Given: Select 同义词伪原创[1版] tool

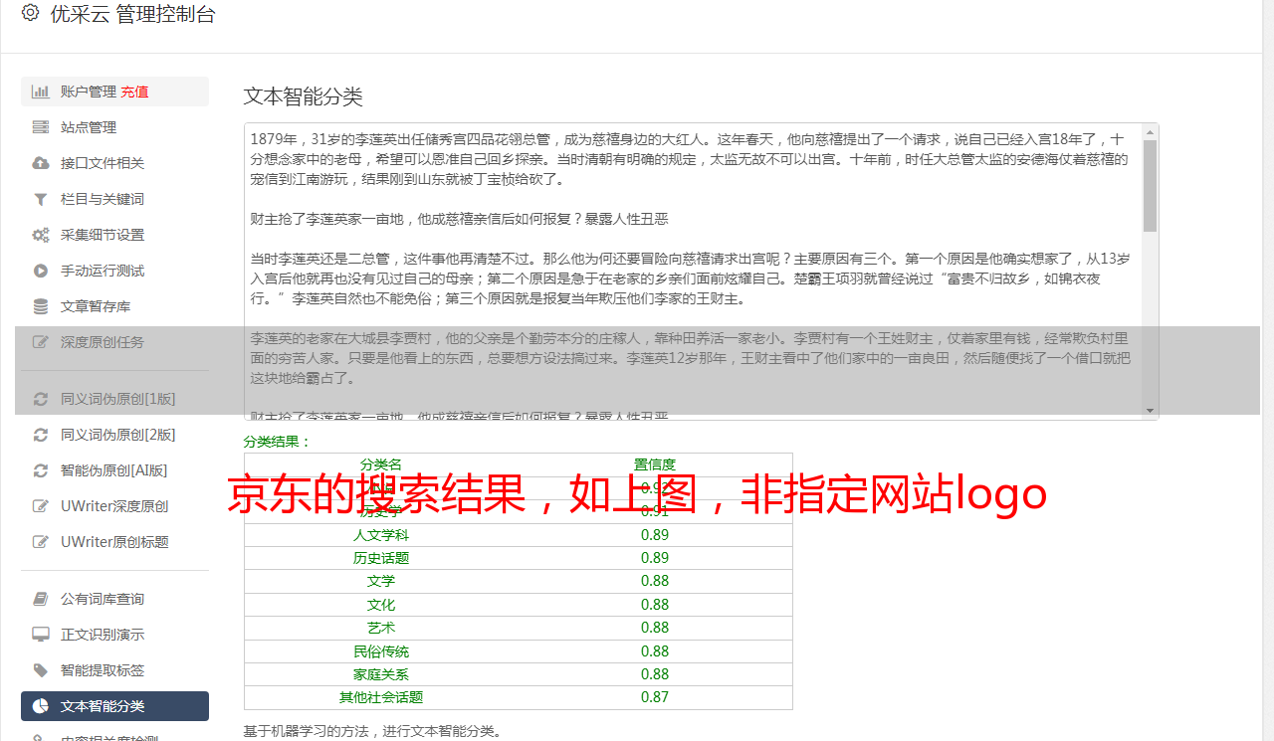Looking at the screenshot, I should (x=114, y=399).
